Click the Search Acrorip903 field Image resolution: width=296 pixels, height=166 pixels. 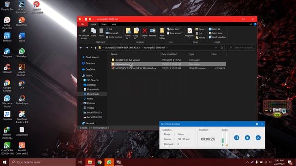tap(241, 47)
